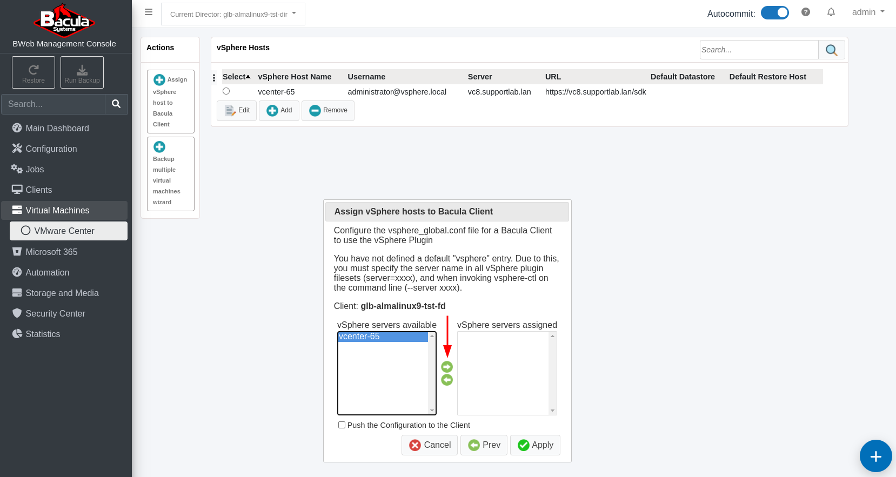Click Assign vSphere host to Bacula Client

click(x=171, y=102)
